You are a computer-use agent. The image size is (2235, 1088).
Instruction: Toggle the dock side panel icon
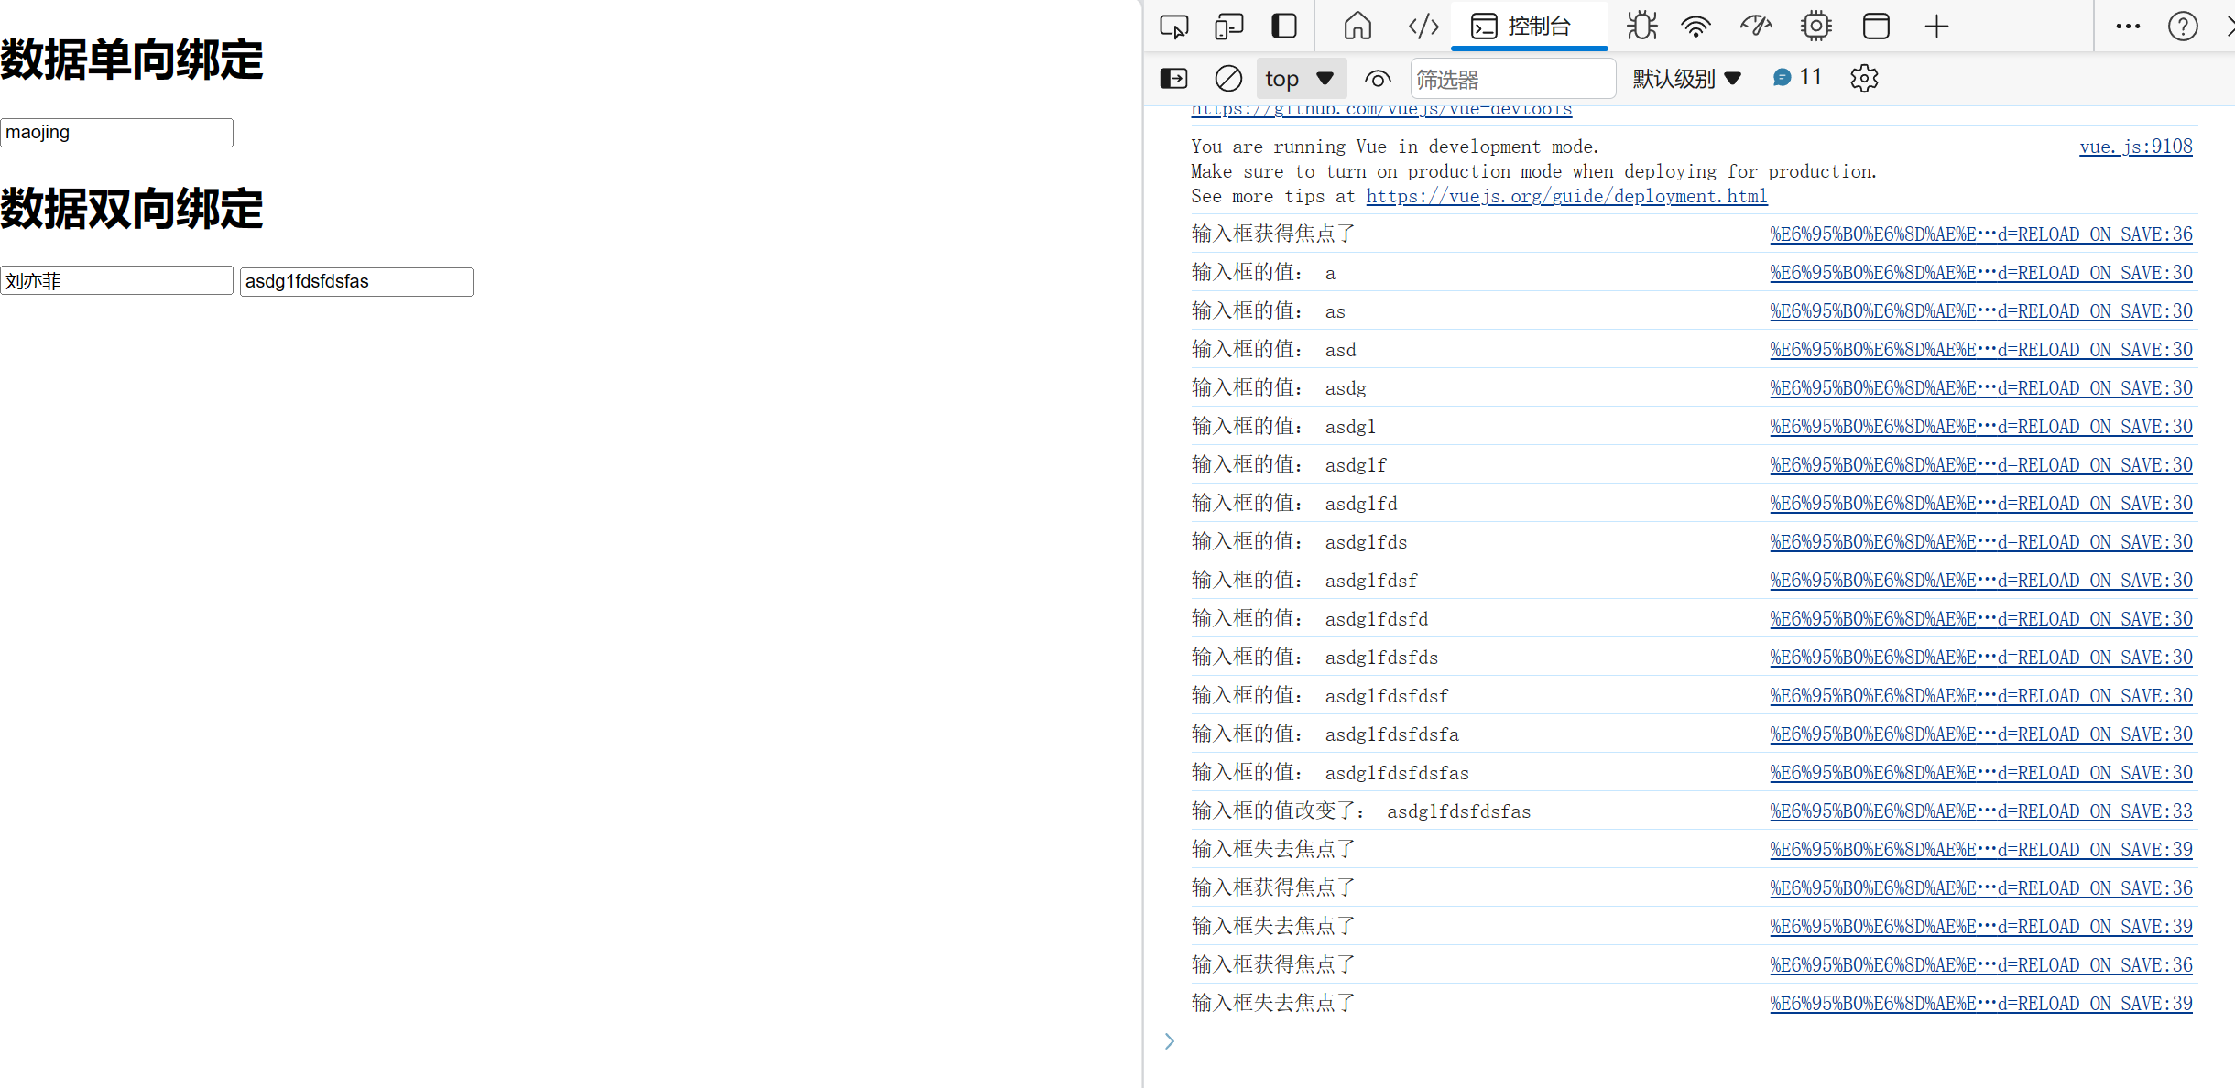pos(1284,27)
